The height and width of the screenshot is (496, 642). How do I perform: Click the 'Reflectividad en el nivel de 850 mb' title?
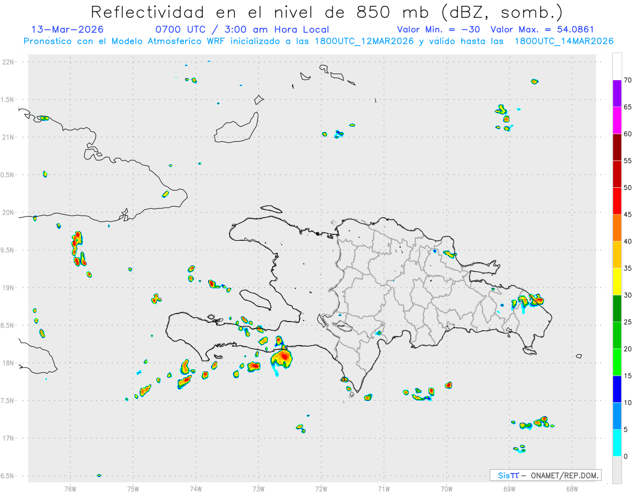[x=326, y=12]
